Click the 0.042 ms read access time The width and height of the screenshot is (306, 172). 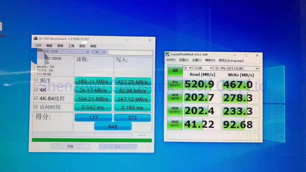click(93, 107)
